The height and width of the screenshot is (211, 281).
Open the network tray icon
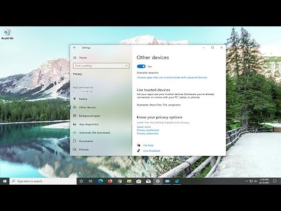pos(251,181)
